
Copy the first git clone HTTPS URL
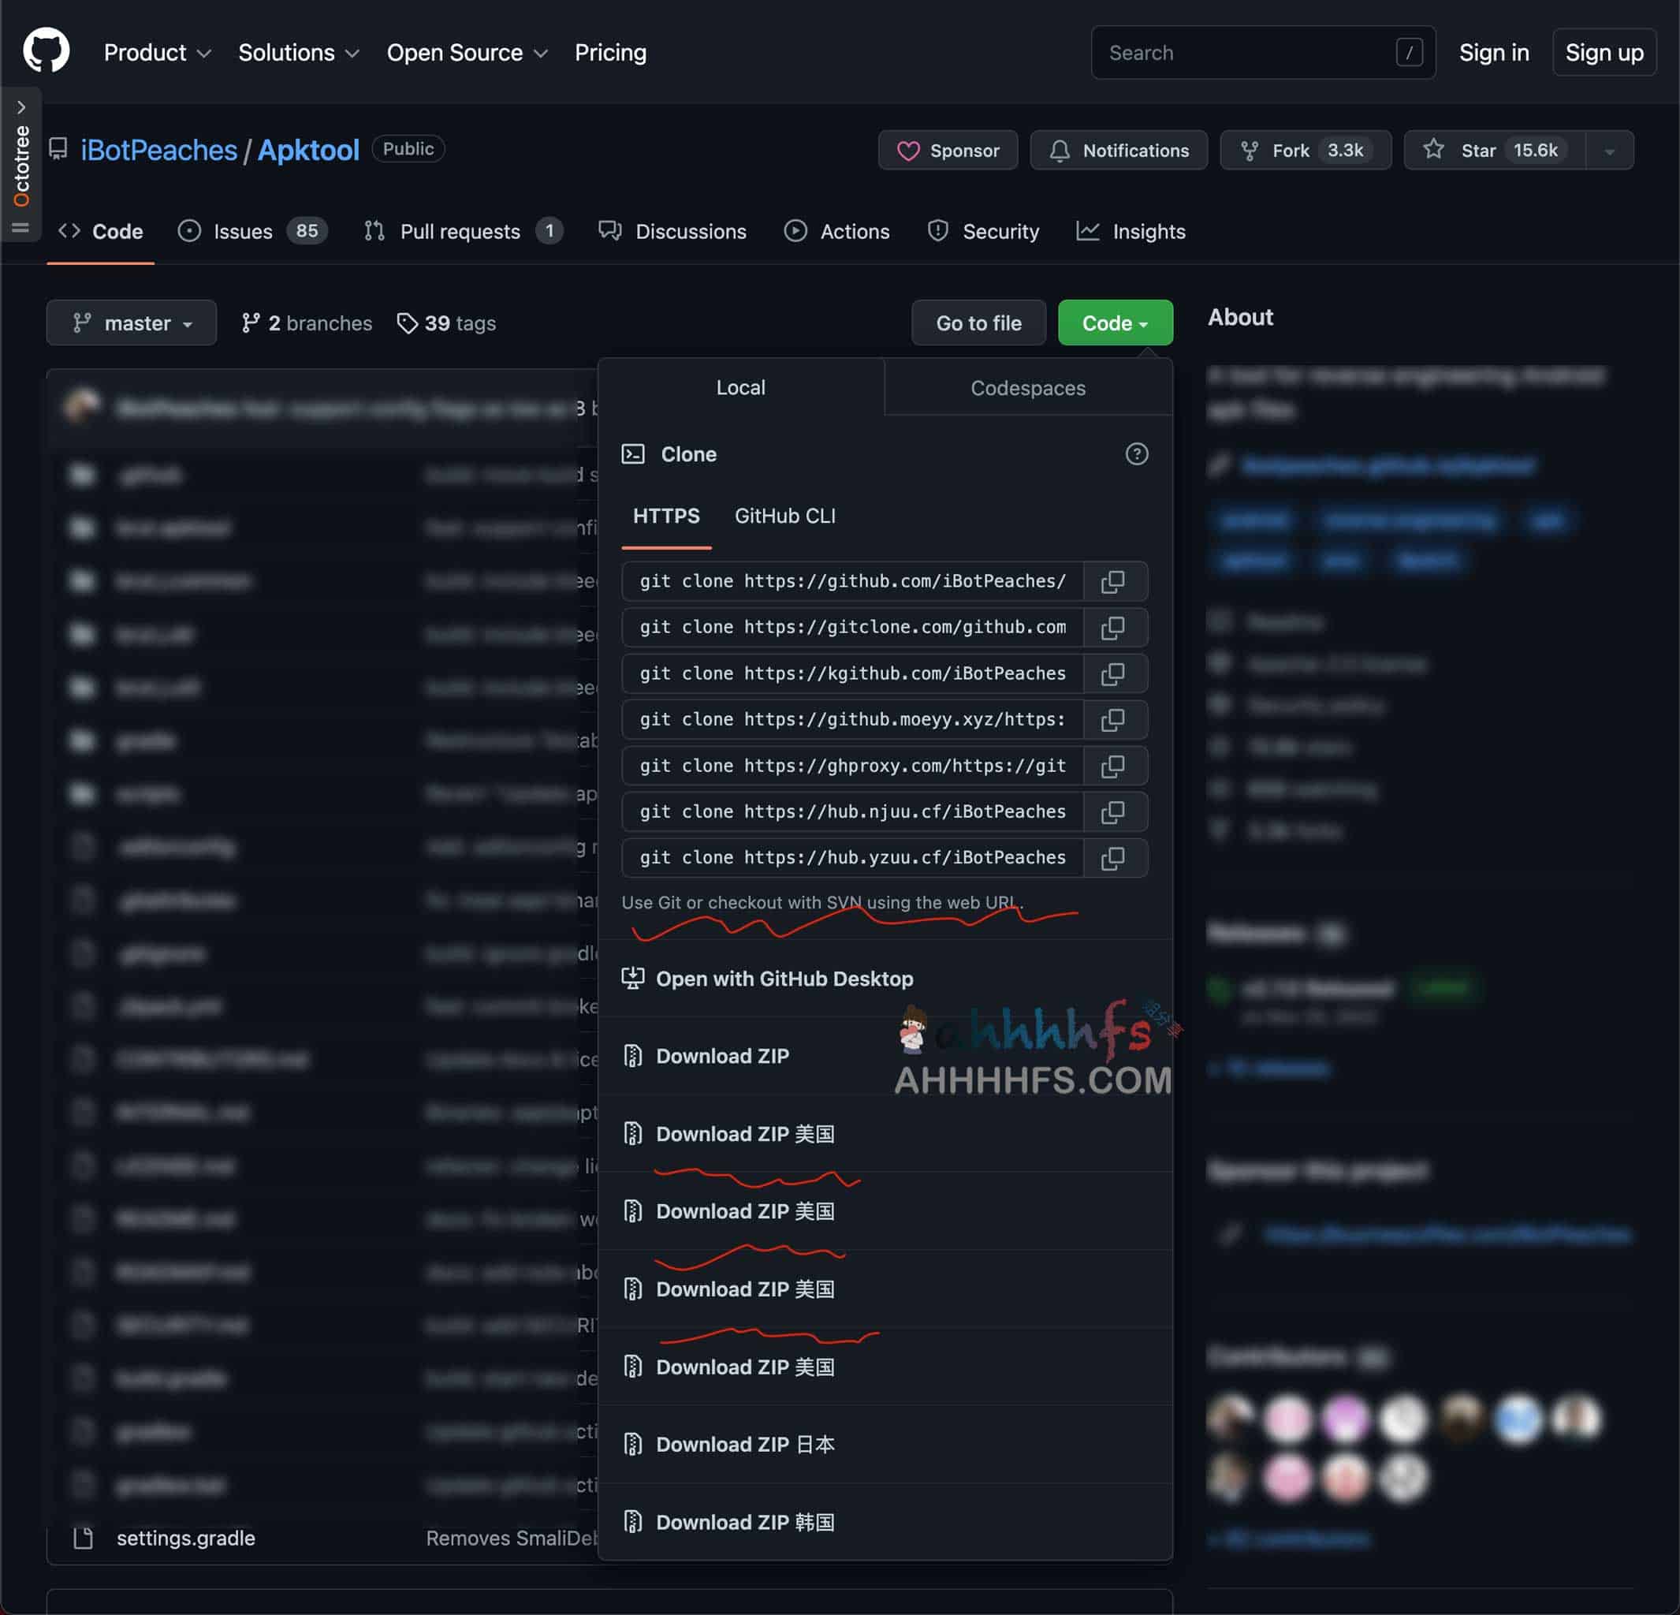click(x=1114, y=581)
